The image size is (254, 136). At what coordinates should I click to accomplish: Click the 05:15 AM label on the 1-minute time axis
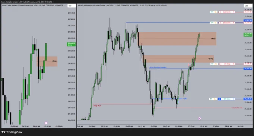[92, 126]
